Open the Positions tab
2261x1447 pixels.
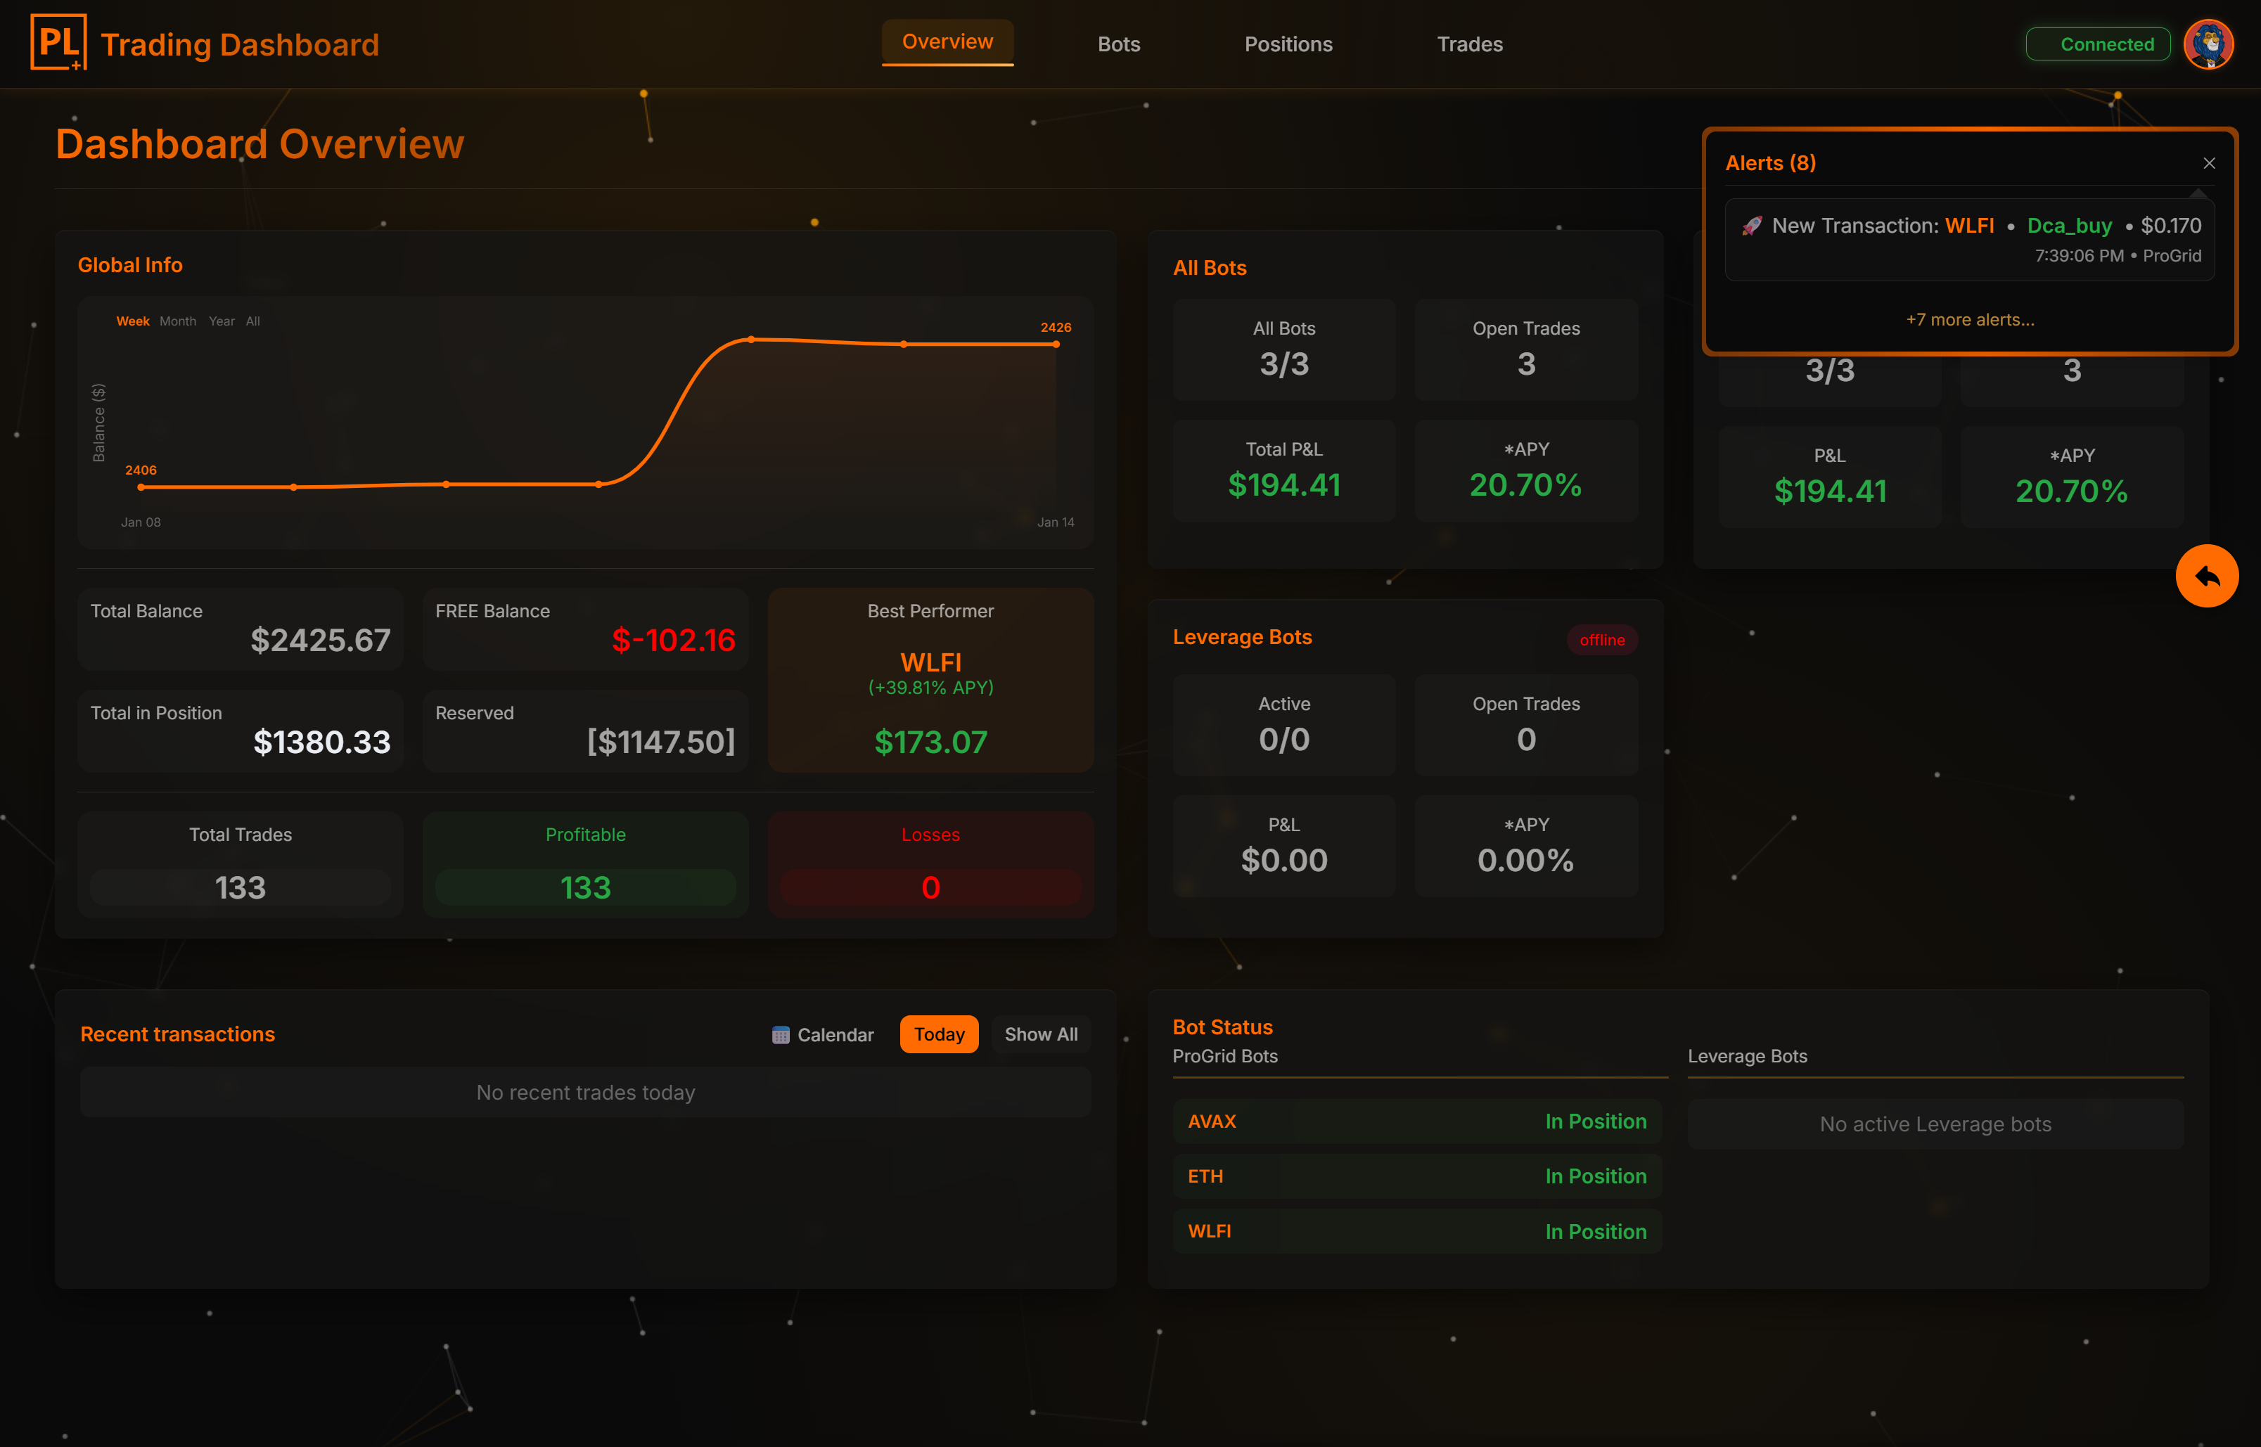point(1288,43)
